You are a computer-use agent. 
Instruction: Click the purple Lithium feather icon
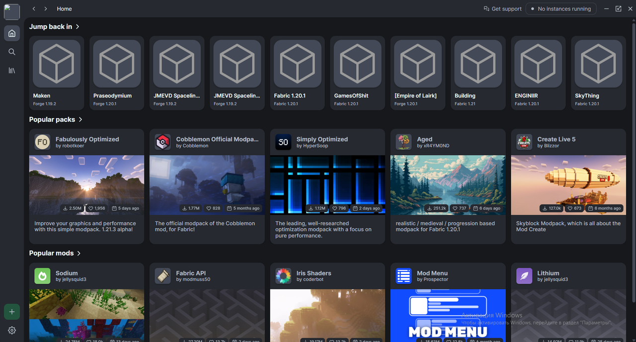pos(524,276)
